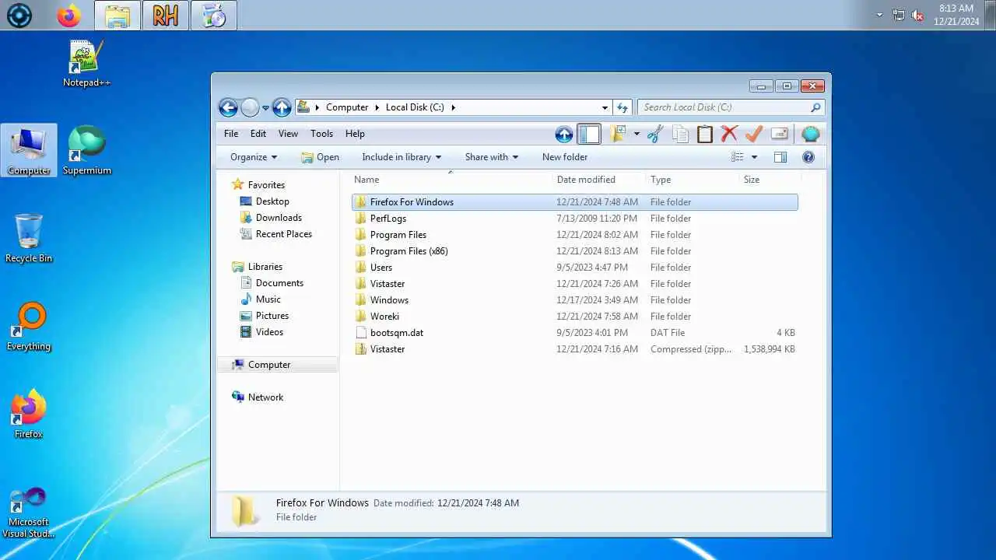
Task: Select the Supermium desktop shortcut
Action: pos(86,151)
